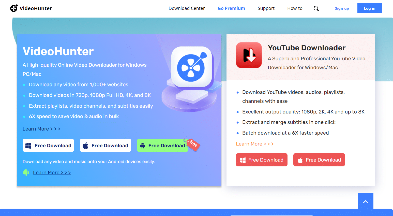The width and height of the screenshot is (393, 216).
Task: Open Download Center menu item
Action: (187, 8)
